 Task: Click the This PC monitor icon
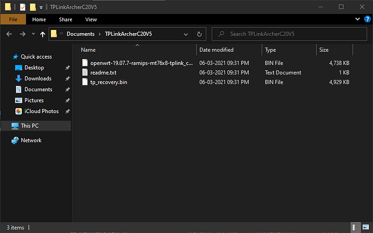tap(15, 126)
